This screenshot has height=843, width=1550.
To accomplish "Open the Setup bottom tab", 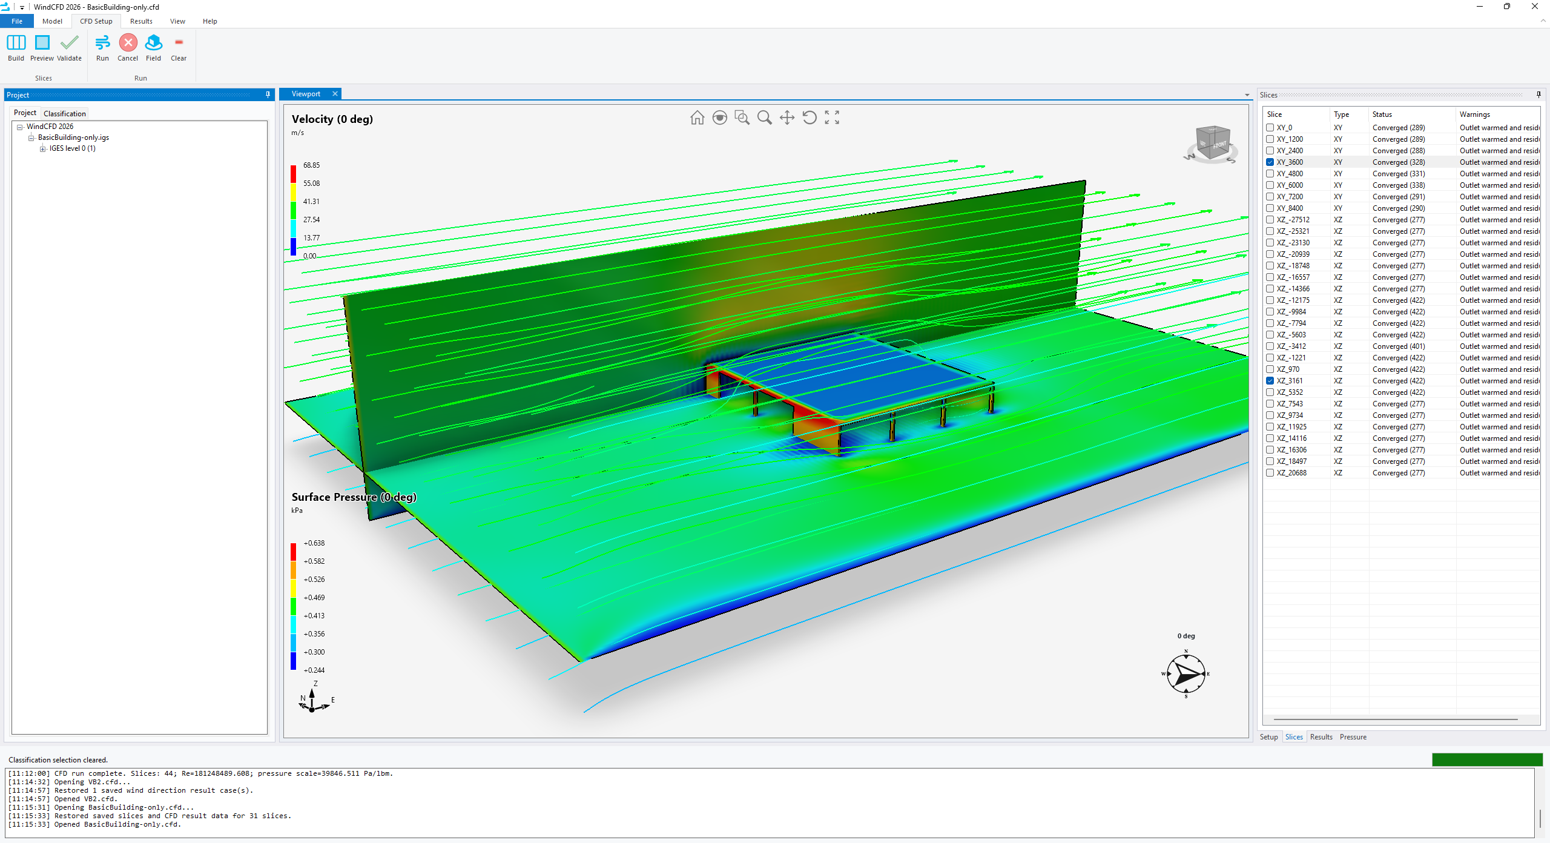I will coord(1268,737).
